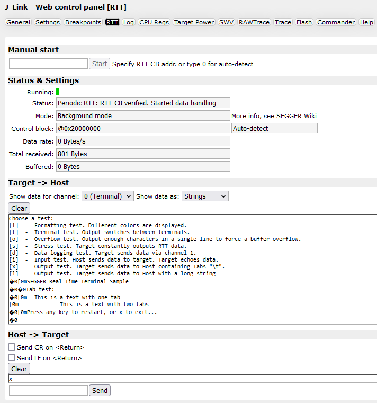The height and width of the screenshot is (403, 377).
Task: Open the SWV tab
Action: pos(226,22)
